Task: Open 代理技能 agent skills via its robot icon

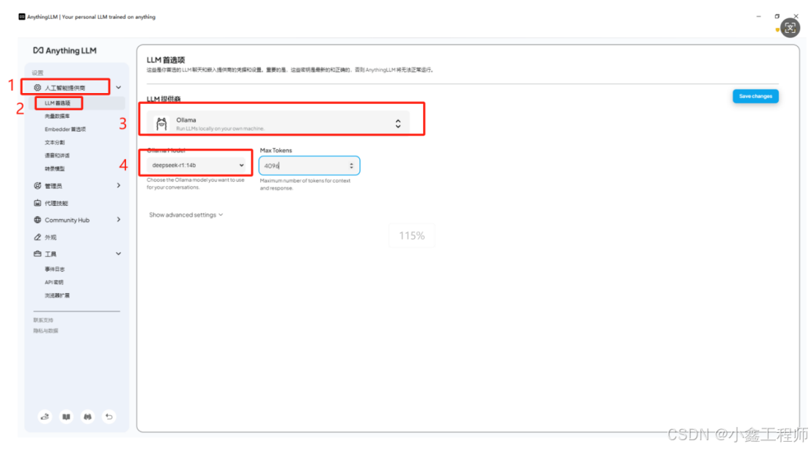Action: click(37, 203)
